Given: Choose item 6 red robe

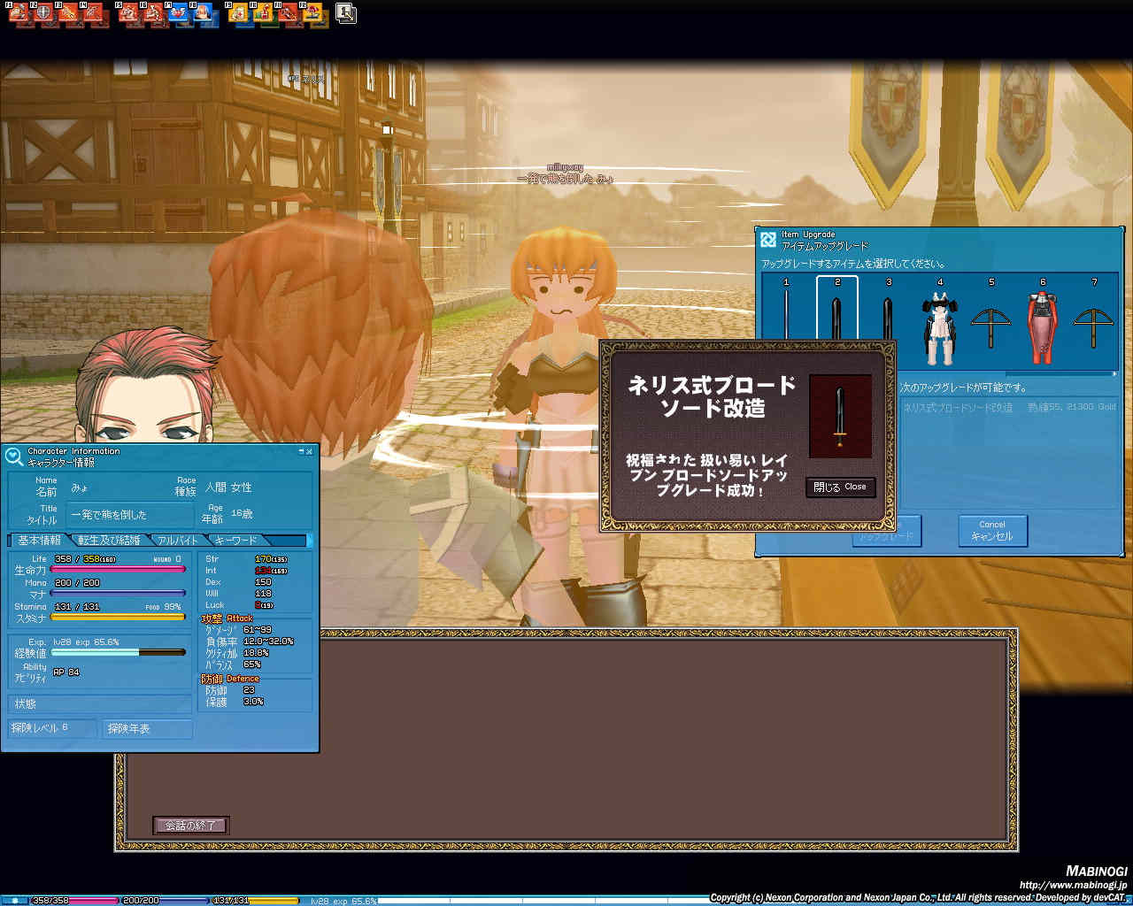Looking at the screenshot, I should [x=1042, y=329].
